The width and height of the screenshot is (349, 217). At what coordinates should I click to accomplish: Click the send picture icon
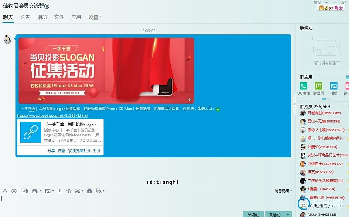48,191
